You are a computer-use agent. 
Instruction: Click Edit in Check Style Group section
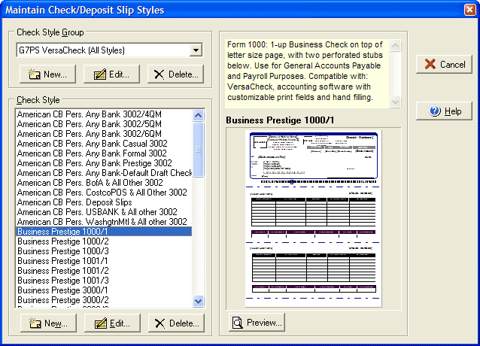point(112,74)
